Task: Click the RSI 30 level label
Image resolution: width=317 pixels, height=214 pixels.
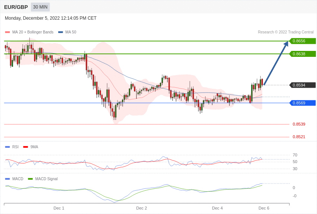Action: tap(295, 169)
